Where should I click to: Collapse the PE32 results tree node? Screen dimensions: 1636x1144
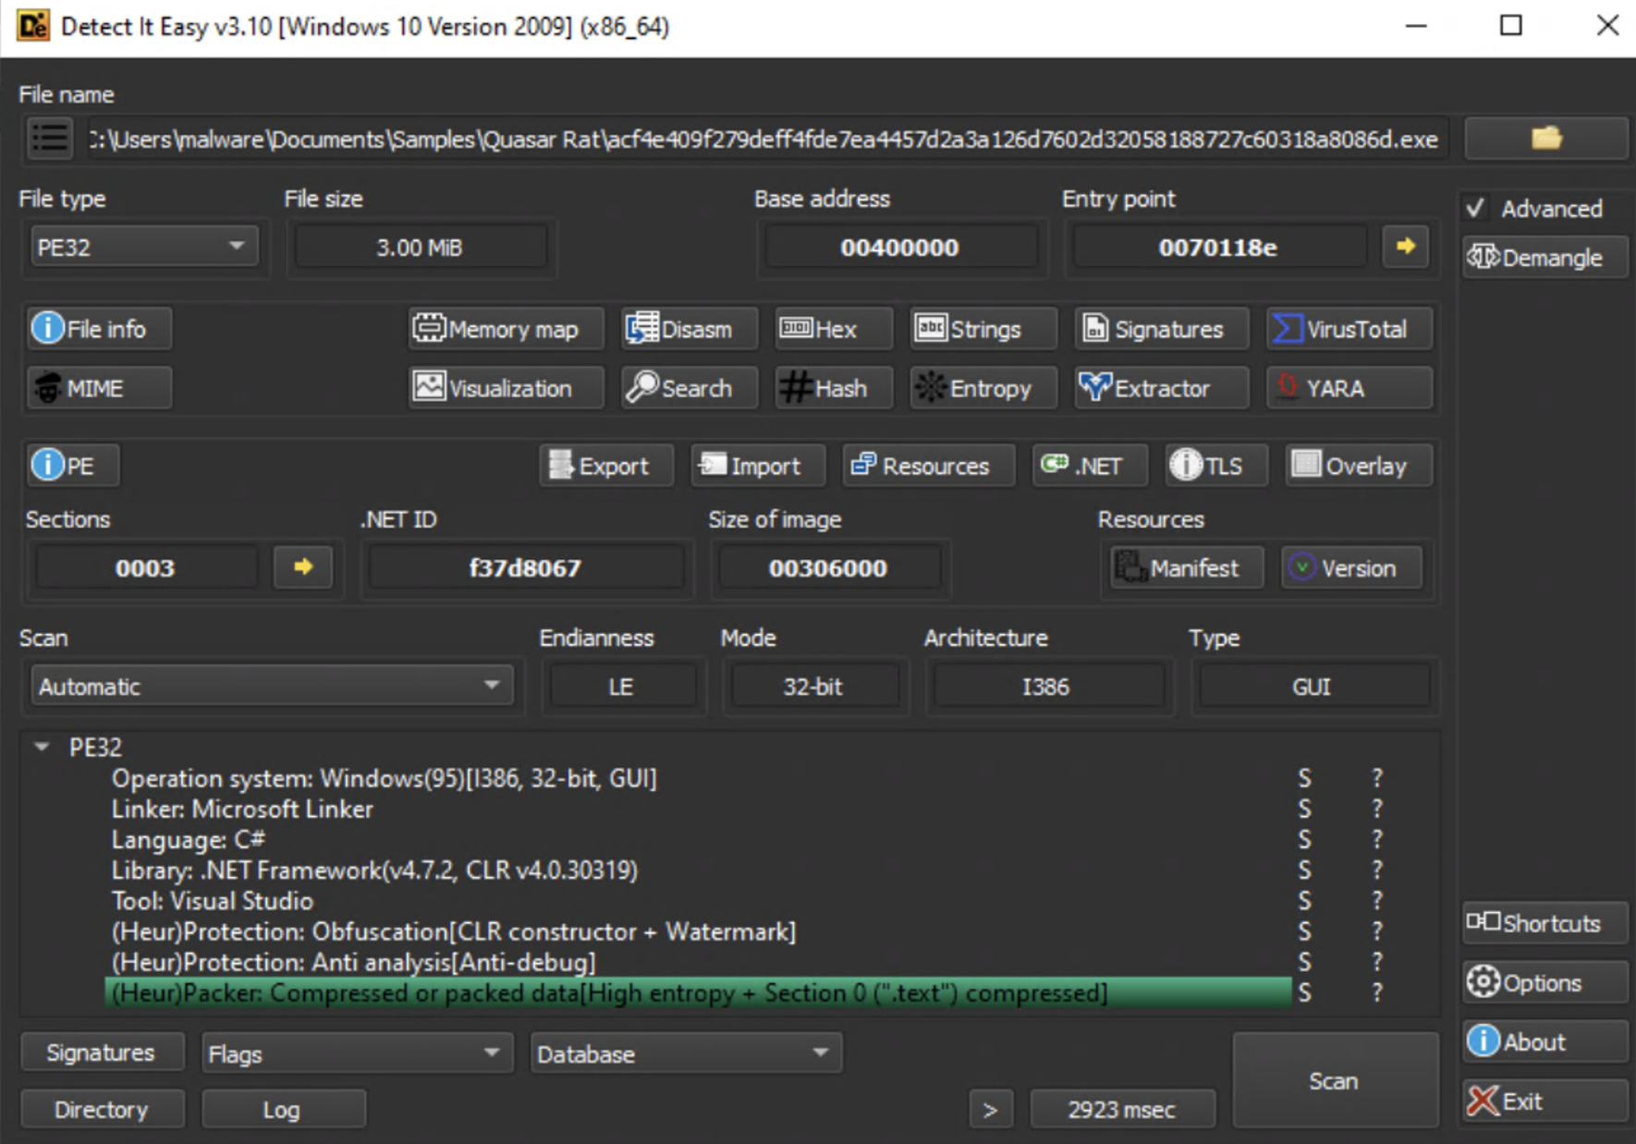42,747
